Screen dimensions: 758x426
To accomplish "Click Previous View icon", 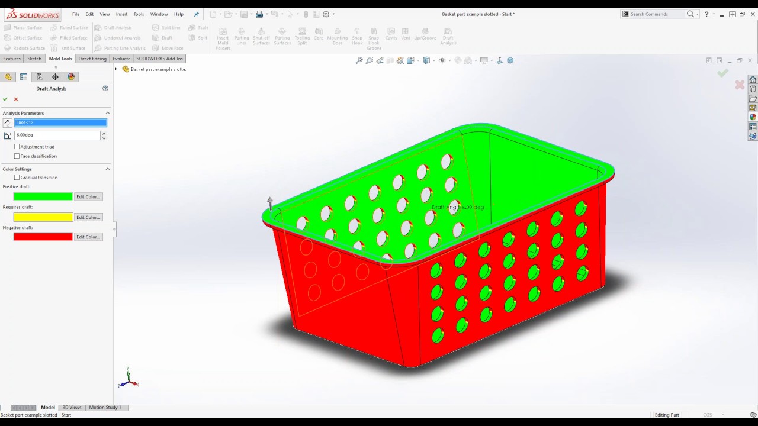I will [x=380, y=60].
